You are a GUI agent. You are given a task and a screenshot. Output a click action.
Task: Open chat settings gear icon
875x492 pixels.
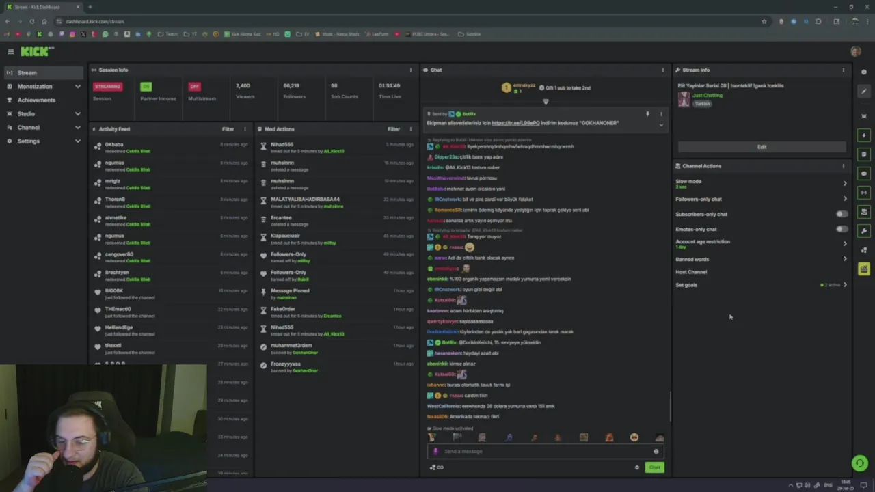pos(637,467)
